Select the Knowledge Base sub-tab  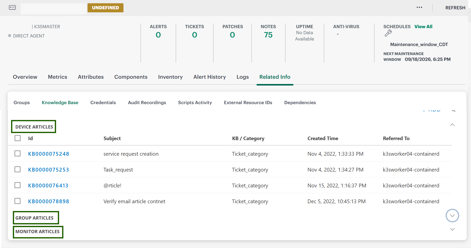pos(60,103)
